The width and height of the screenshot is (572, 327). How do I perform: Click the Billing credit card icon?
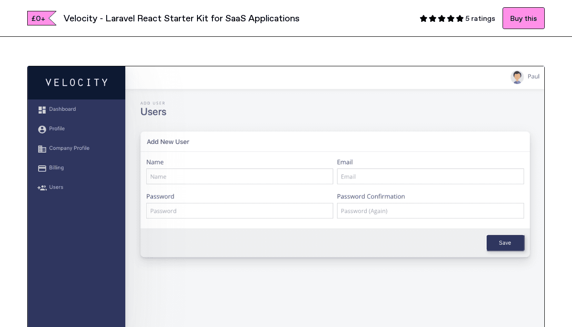(x=41, y=168)
